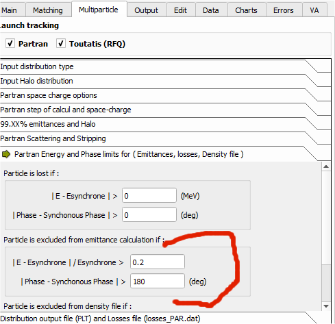Uncheck the Partran checkbox
The image size is (335, 324).
coord(10,43)
